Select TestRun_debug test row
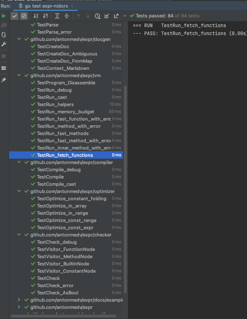 click(x=66, y=90)
